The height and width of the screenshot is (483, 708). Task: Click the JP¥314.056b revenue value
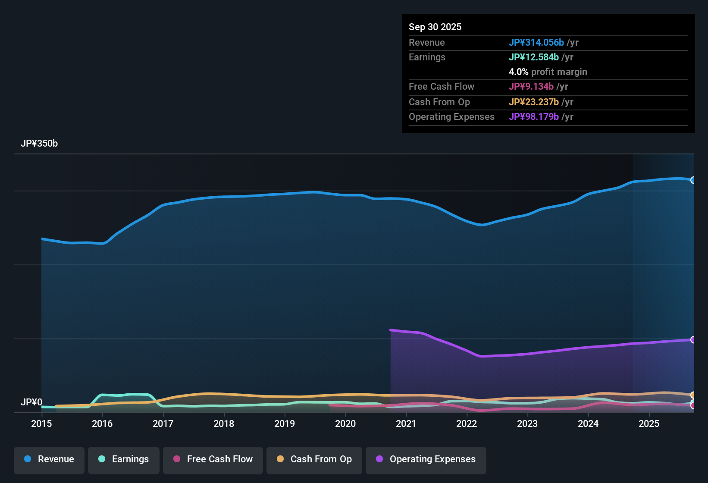point(537,43)
